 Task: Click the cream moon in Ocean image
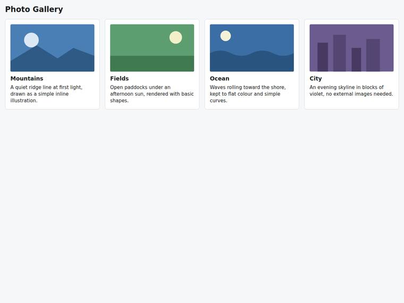click(226, 36)
